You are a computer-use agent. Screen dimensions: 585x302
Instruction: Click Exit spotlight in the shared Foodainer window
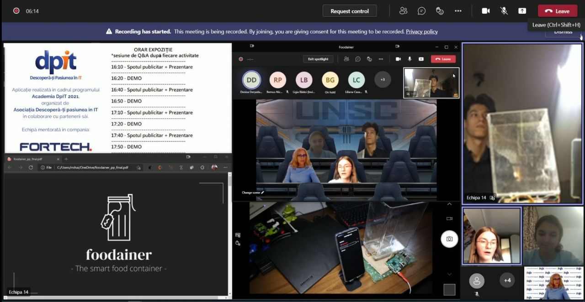point(318,59)
